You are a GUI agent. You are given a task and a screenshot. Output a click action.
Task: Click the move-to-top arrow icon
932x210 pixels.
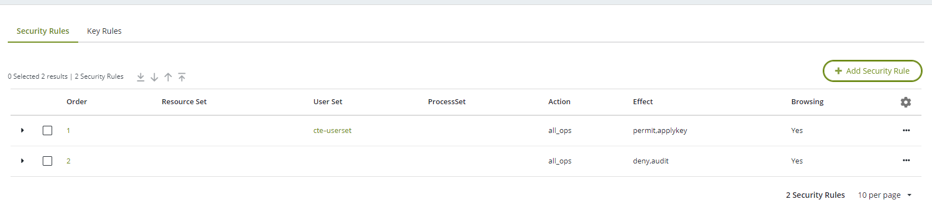point(182,77)
